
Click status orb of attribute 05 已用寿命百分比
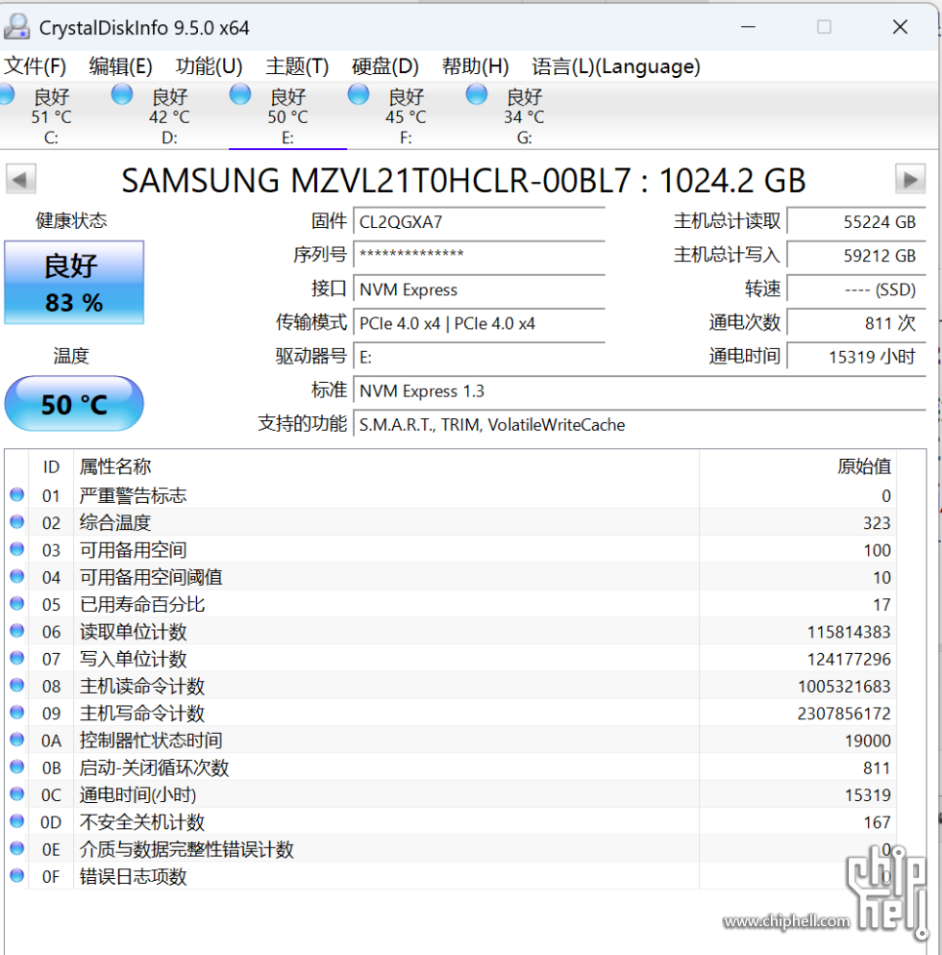[17, 604]
